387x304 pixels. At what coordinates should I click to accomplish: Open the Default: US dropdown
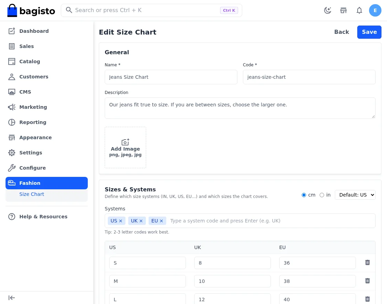click(355, 195)
